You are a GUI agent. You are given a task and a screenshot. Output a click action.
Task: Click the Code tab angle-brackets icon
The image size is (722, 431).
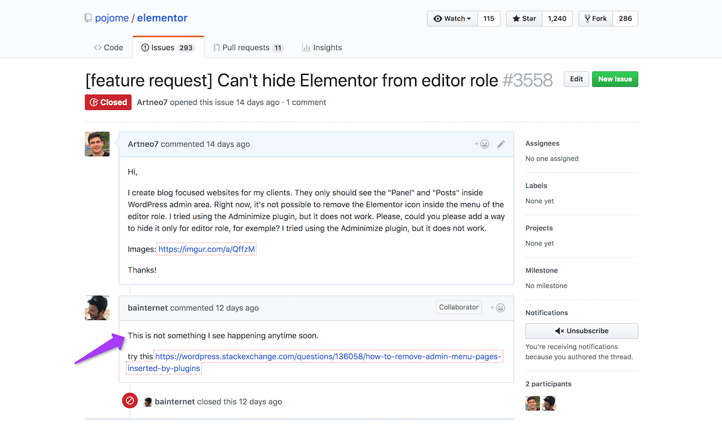click(98, 47)
